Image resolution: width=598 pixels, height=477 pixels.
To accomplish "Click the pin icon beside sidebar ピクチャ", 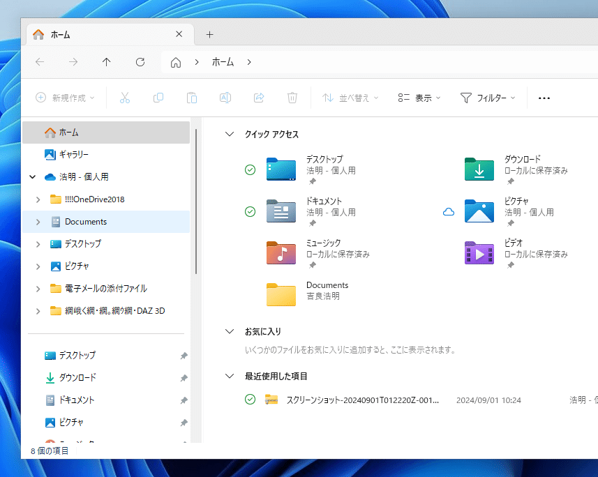I will click(x=184, y=423).
